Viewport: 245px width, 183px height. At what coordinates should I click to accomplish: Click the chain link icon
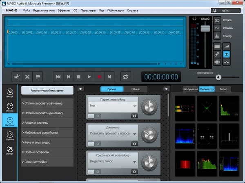click(217, 54)
